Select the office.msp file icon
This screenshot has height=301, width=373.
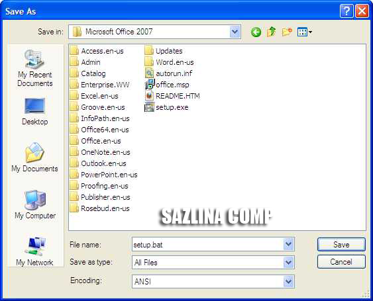point(150,85)
